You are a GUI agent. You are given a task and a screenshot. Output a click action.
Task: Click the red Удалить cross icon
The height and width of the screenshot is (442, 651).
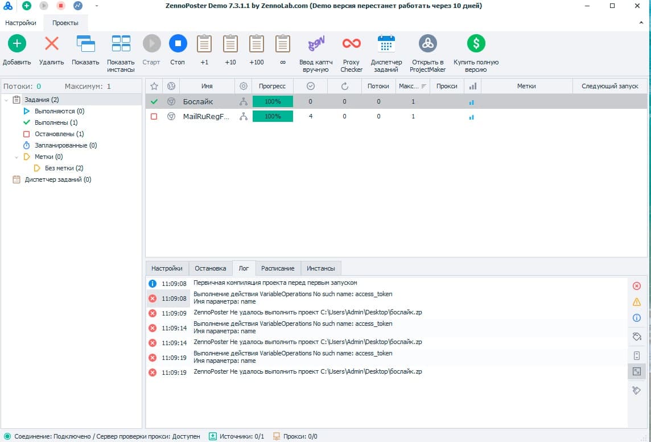click(51, 43)
